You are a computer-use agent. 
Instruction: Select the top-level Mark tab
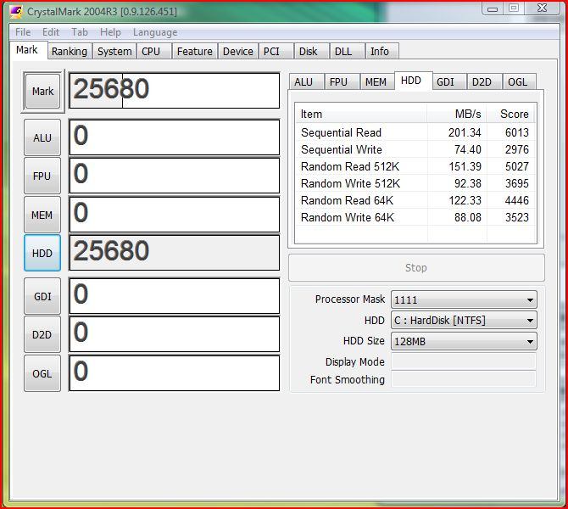[x=27, y=50]
